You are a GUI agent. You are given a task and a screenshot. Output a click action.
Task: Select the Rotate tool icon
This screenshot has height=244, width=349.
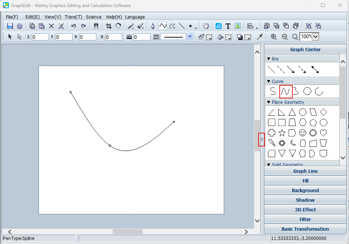(x=118, y=26)
